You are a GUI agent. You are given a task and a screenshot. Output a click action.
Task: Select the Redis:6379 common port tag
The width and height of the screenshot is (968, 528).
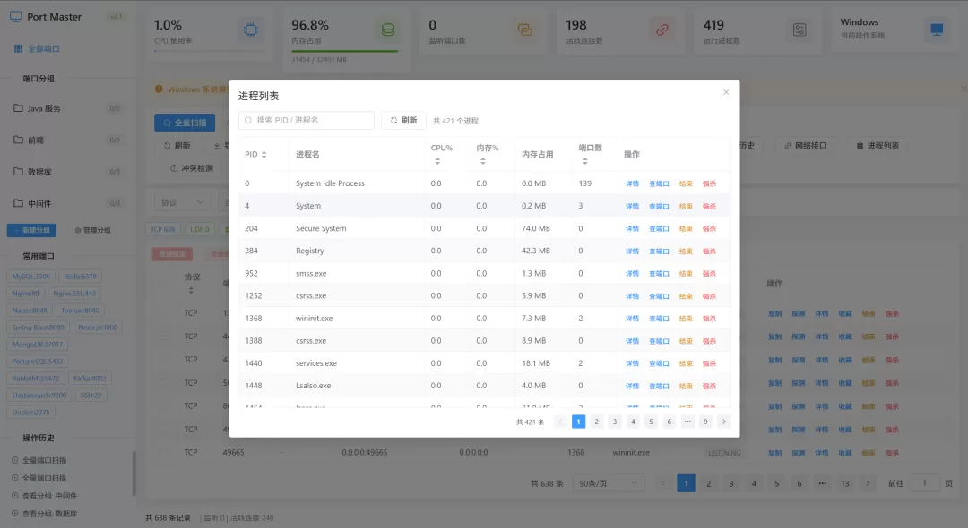81,277
